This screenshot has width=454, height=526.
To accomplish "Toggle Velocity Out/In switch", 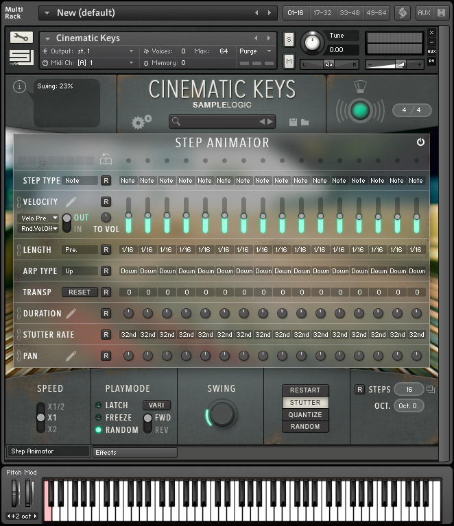I will (67, 223).
